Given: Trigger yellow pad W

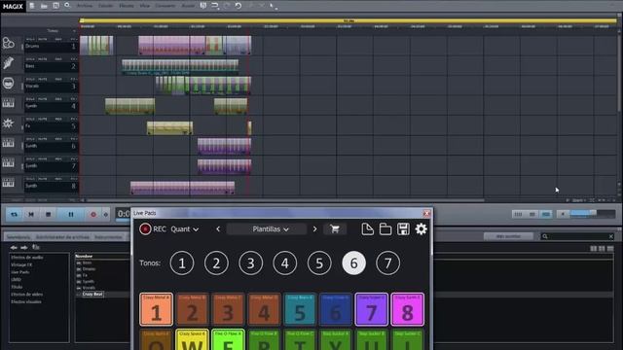Looking at the screenshot, I should click(192, 339).
